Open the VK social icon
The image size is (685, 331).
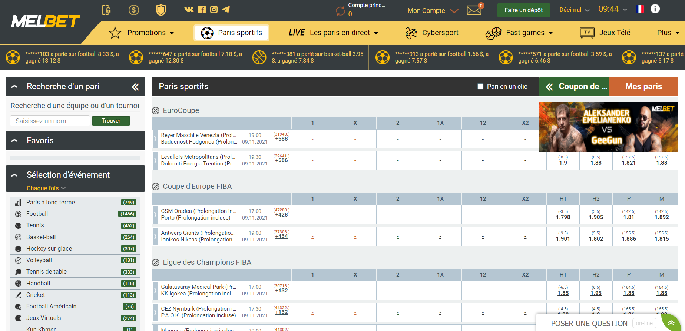pyautogui.click(x=189, y=9)
